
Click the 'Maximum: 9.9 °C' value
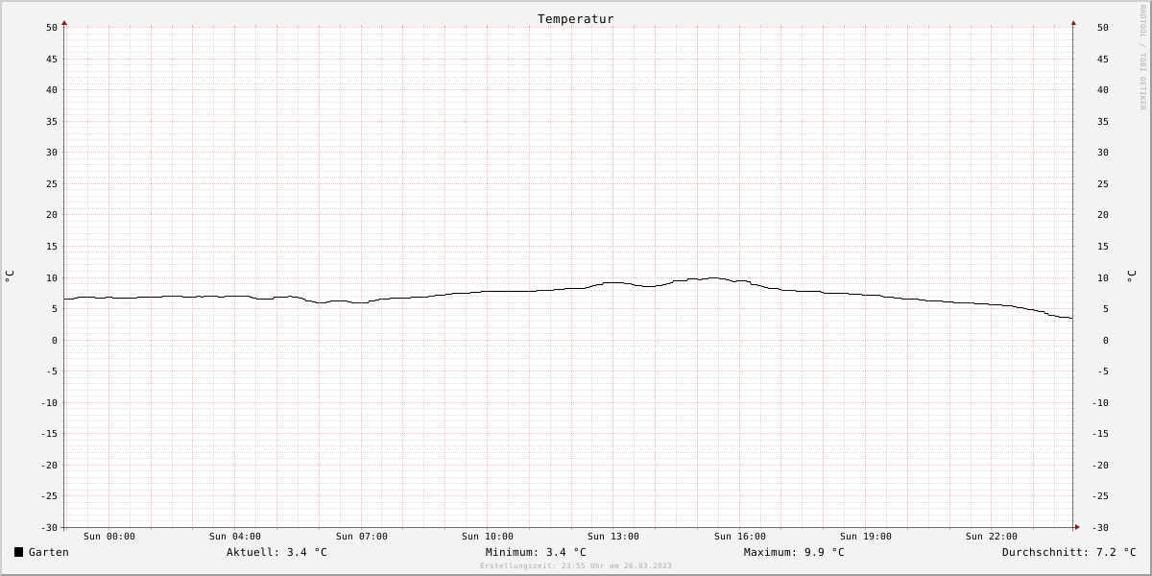(x=794, y=552)
